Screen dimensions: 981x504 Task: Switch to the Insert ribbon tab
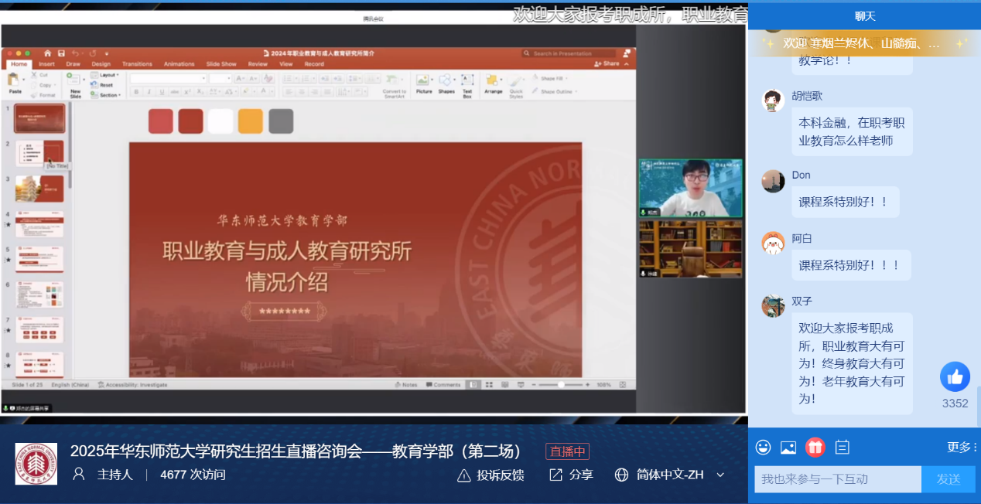tap(46, 64)
